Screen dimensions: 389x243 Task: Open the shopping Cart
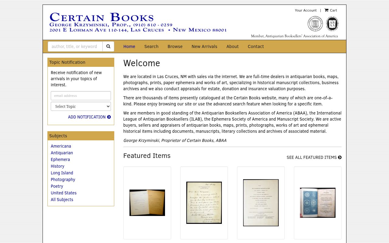point(331,10)
